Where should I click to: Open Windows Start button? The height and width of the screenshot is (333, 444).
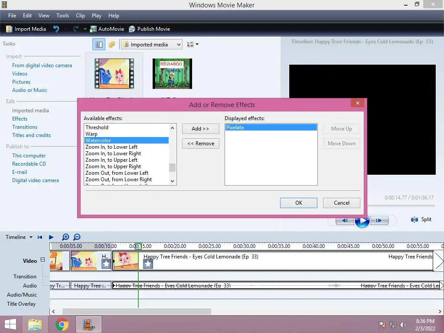10,324
